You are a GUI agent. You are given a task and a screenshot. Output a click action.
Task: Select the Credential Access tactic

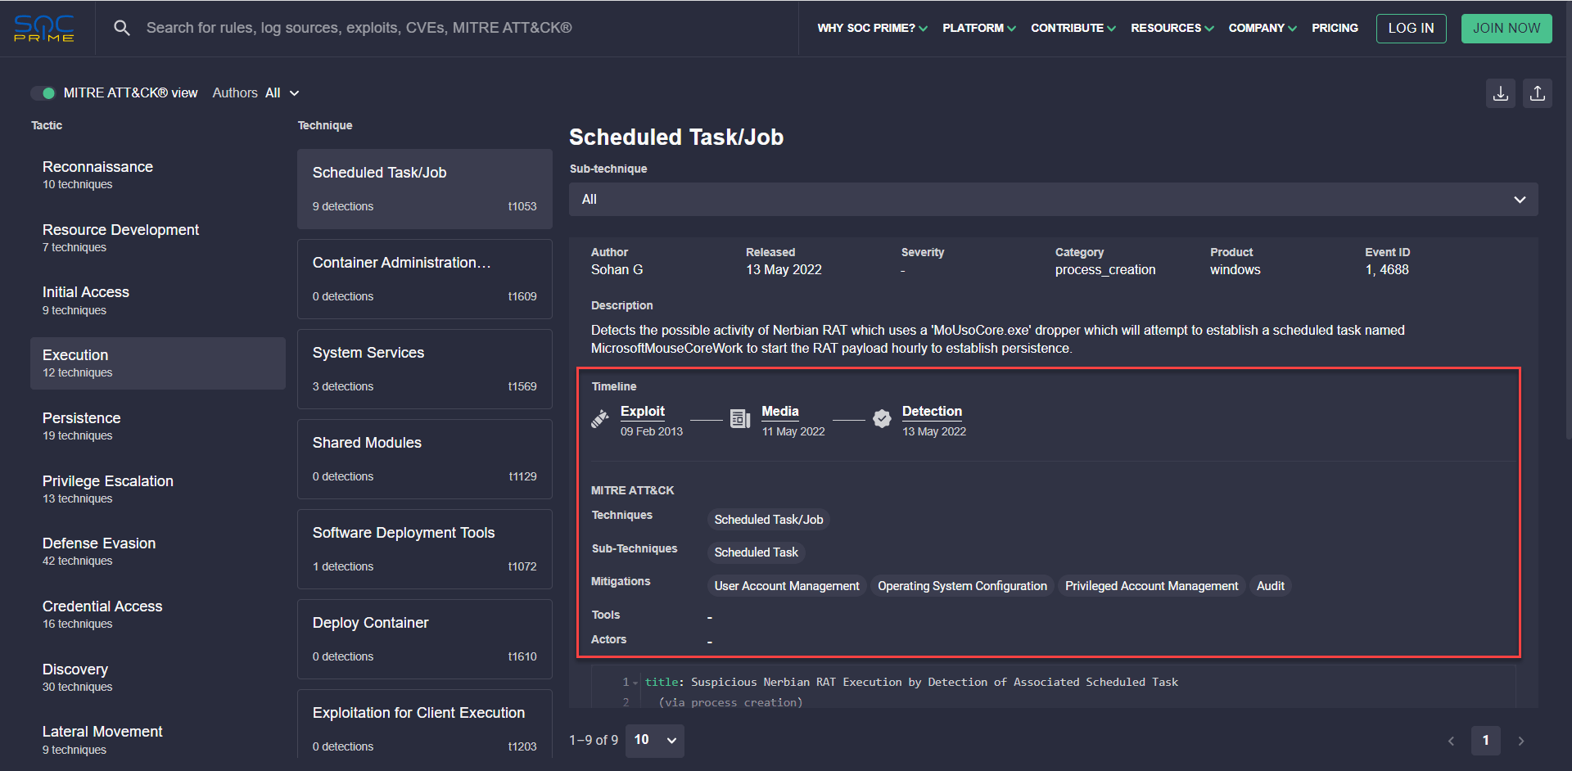point(158,615)
